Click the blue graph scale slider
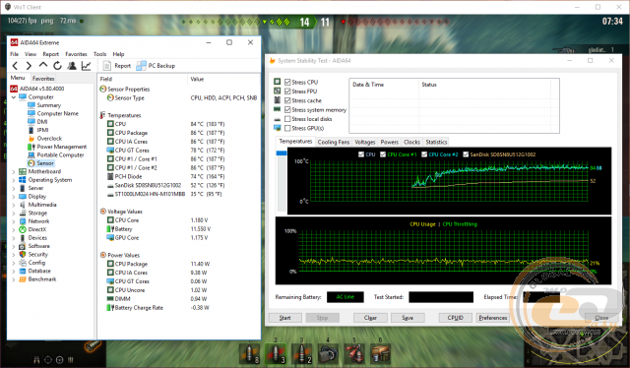Viewport: 630px width, 368px height. 282,153
